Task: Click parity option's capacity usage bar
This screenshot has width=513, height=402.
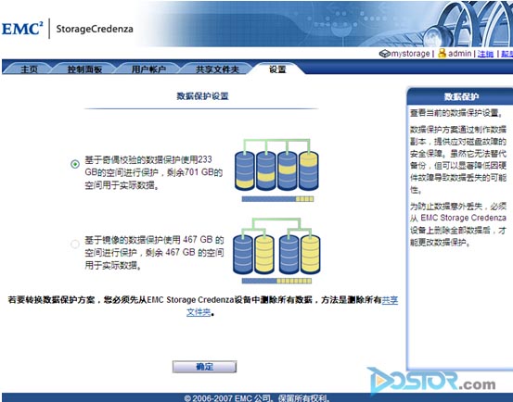Action: pos(277,199)
